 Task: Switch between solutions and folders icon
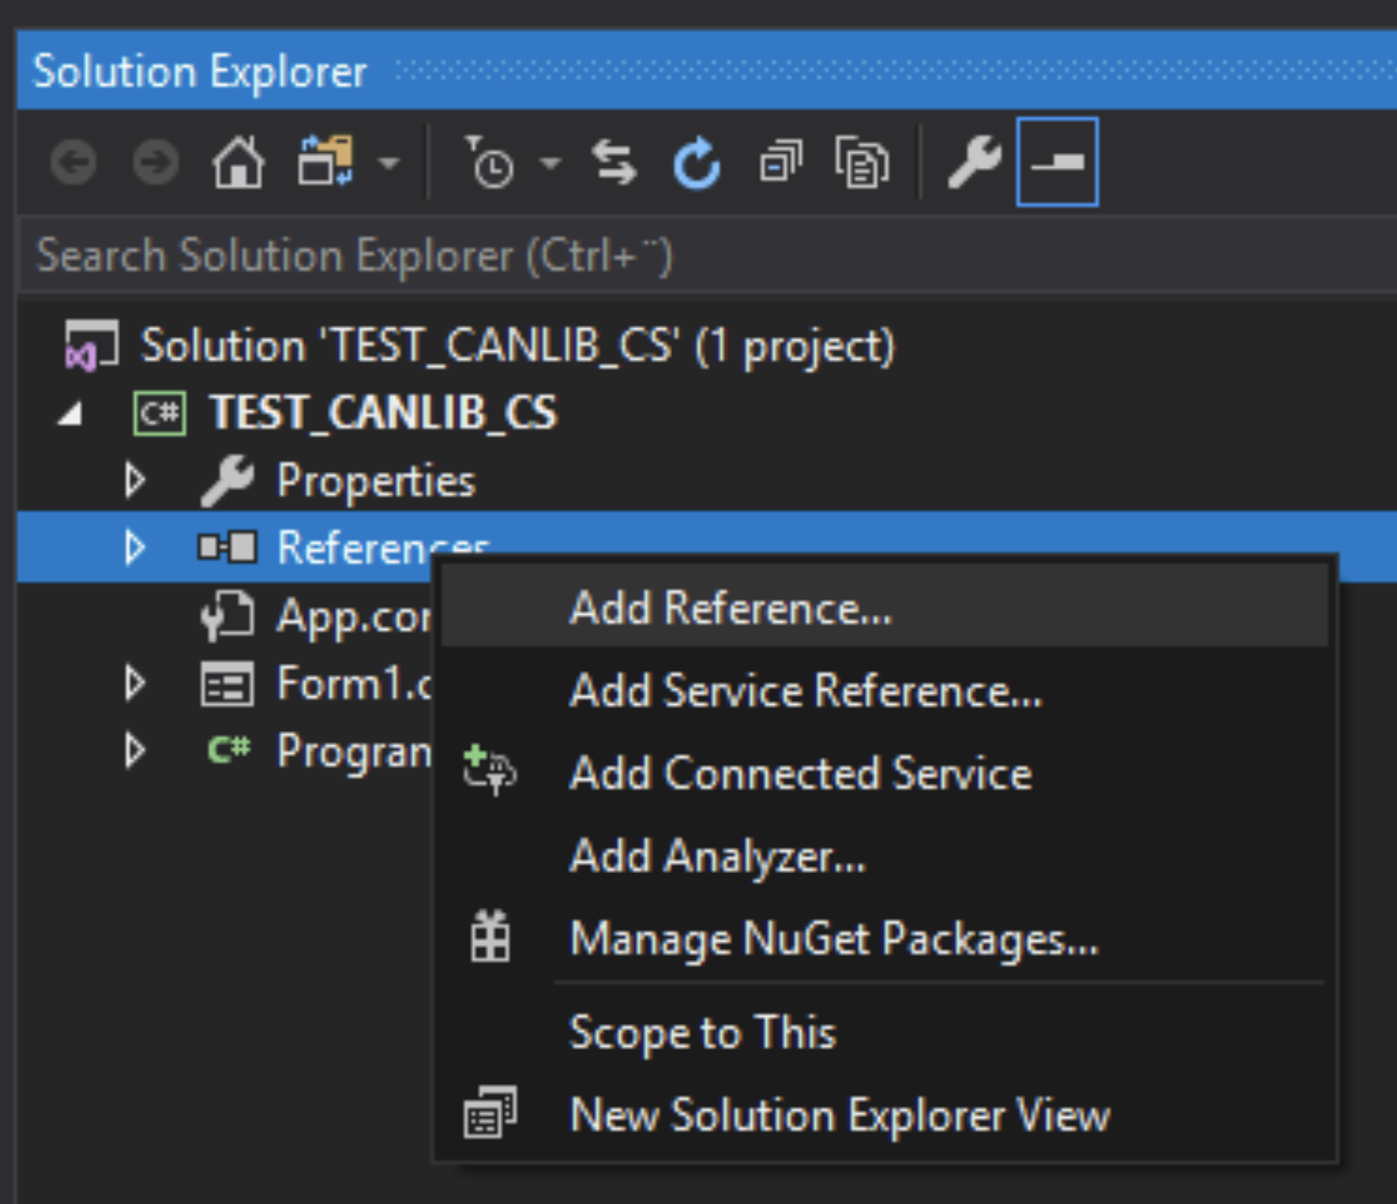coord(327,160)
